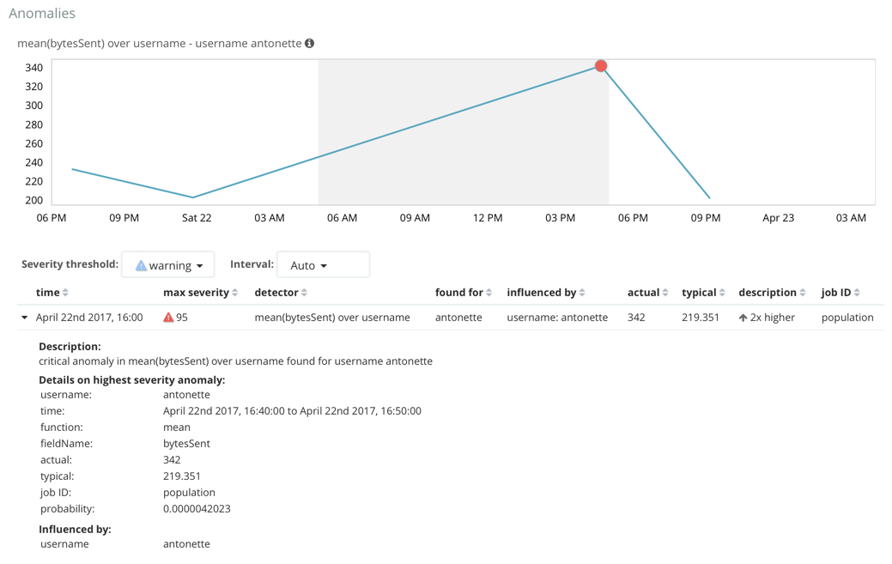Click the gray highlighted chart region
Screen dimensions: 892x564
coord(464,155)
